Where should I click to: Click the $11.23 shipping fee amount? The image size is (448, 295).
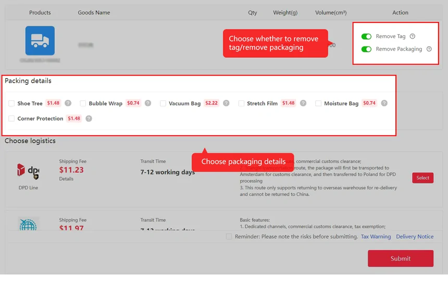(x=71, y=170)
